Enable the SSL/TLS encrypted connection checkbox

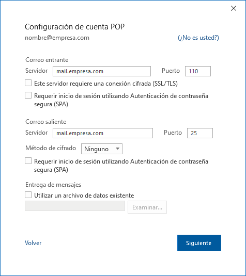point(28,83)
